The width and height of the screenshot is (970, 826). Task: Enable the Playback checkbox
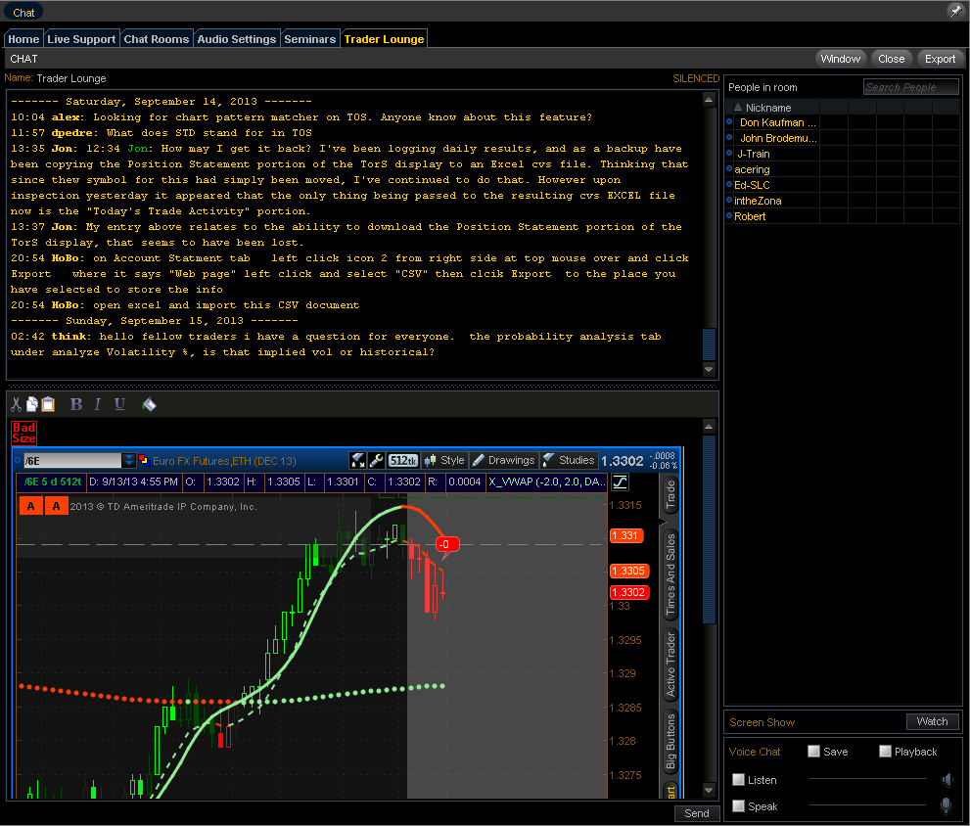point(885,752)
